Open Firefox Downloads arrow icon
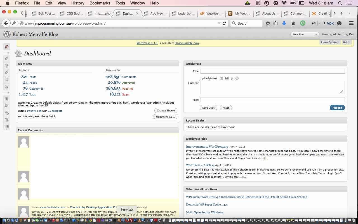This screenshot has width=358, height=224. [284, 23]
